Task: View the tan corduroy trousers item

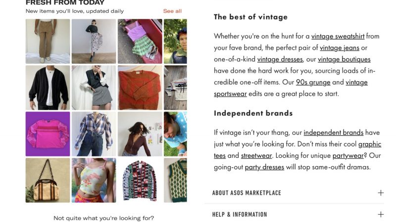Action: 48,41
